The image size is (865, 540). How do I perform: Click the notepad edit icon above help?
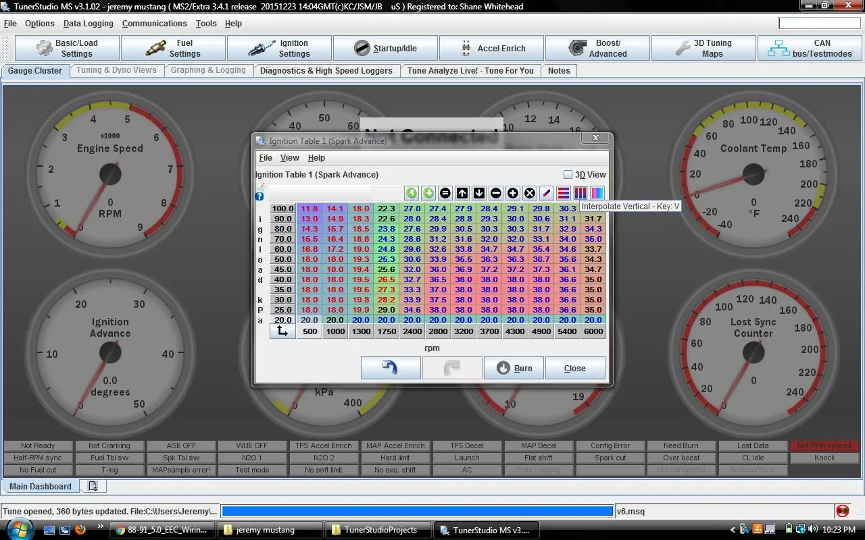259,186
